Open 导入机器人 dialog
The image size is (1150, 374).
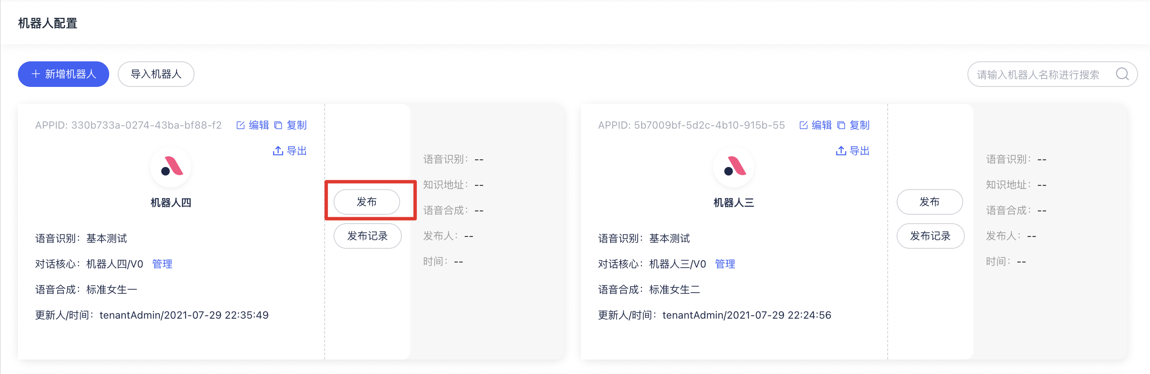156,74
